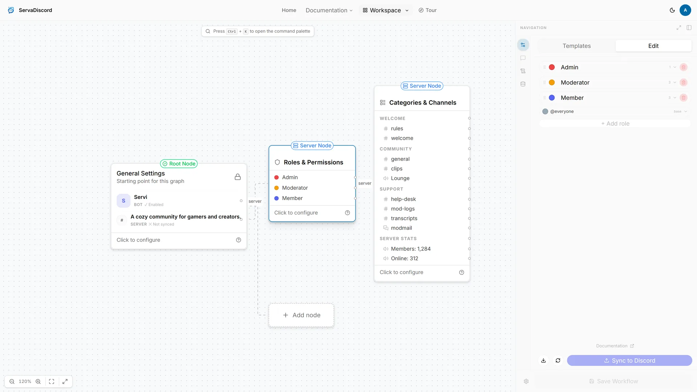Click the red Admin color swatch
This screenshot has height=392, width=697.
click(552, 67)
